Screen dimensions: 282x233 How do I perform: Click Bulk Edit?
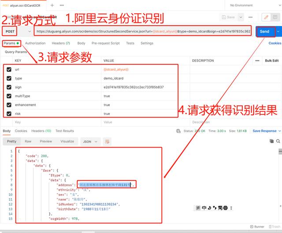pos(272,61)
